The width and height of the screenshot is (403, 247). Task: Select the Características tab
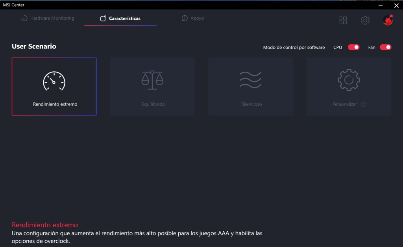tap(120, 18)
